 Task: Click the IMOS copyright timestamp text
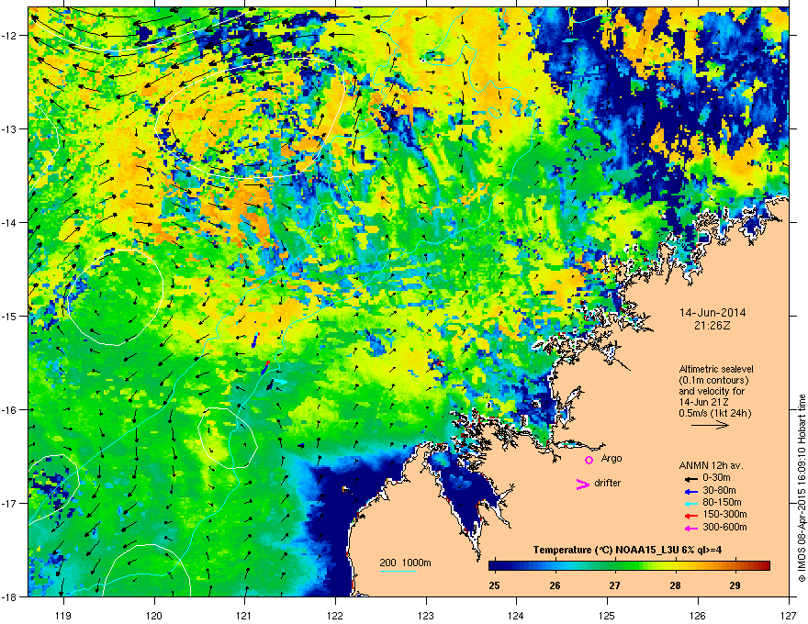pyautogui.click(x=802, y=488)
